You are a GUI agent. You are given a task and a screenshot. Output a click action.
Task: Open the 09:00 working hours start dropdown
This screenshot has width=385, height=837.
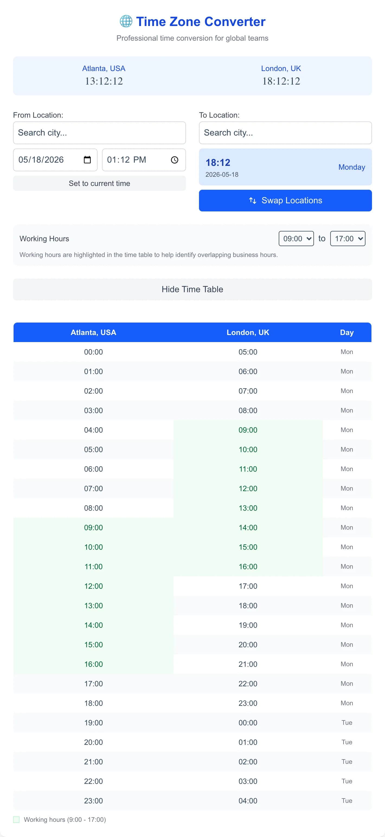(x=296, y=239)
